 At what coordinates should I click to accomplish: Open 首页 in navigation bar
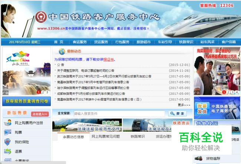(x=59, y=42)
